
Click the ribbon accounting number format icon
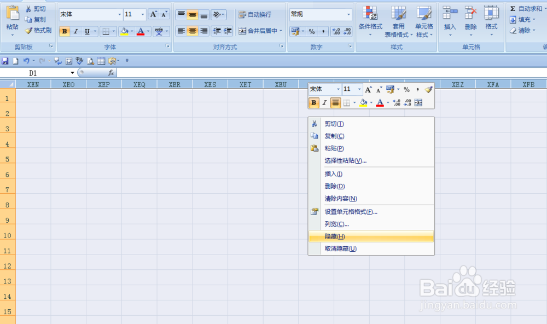pos(295,31)
